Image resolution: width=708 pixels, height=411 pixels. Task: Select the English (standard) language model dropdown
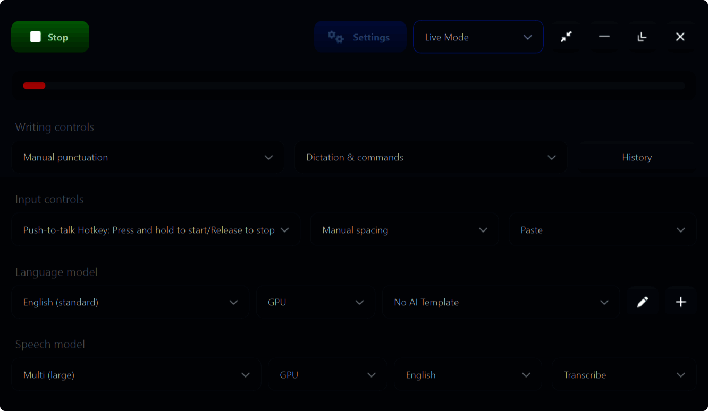(130, 302)
